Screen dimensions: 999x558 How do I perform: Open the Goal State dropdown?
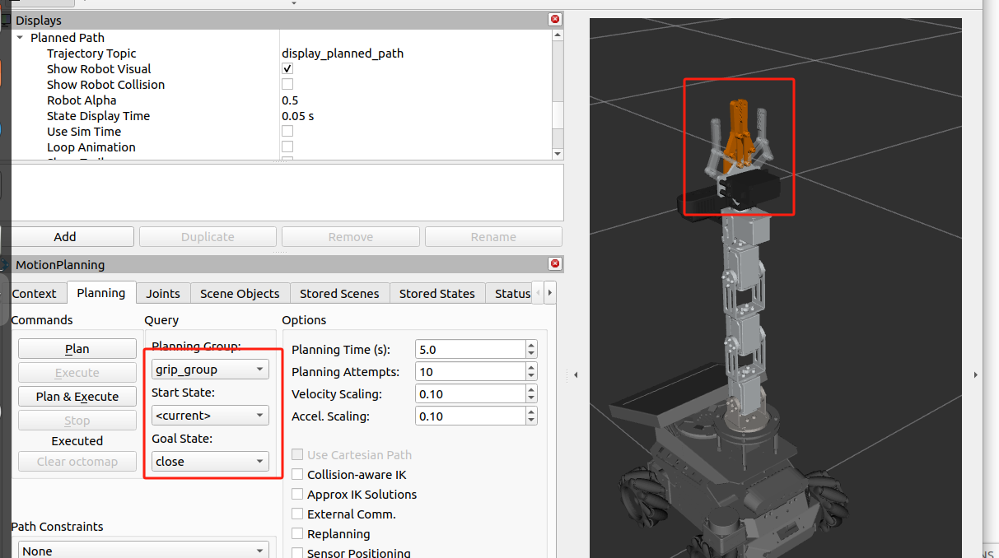click(210, 462)
